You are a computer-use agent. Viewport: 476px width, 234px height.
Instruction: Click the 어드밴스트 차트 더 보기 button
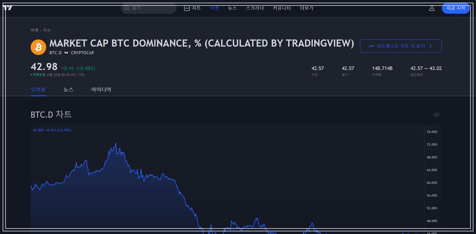[x=401, y=46]
